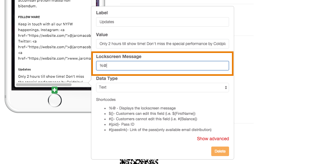Viewport: 314px width, 164px height.
Task: Click the Data Type label text
Action: [x=107, y=78]
